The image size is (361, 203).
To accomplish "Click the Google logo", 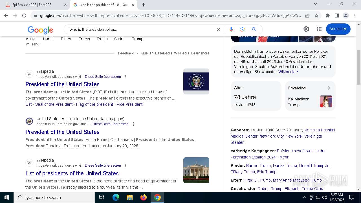I will (40, 30).
